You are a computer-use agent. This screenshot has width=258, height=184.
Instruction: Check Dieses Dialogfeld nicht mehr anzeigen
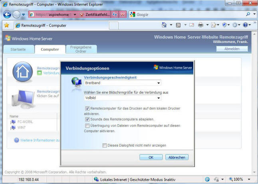point(105,145)
